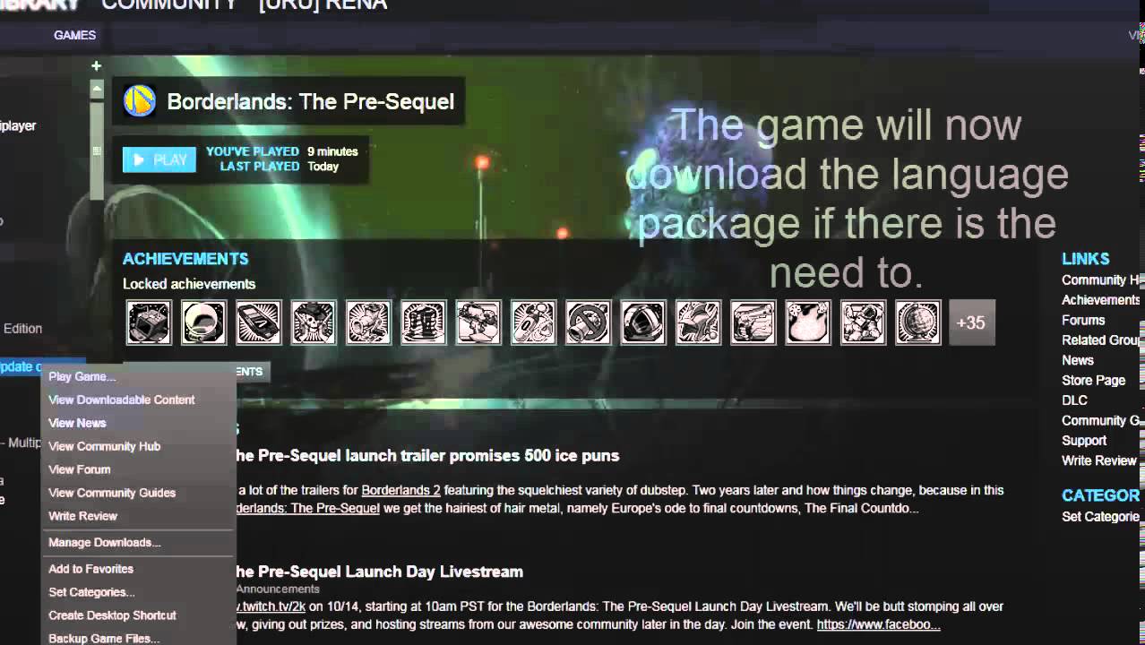This screenshot has height=645, width=1145.
Task: Click the plus icon above the game list
Action: coord(96,65)
